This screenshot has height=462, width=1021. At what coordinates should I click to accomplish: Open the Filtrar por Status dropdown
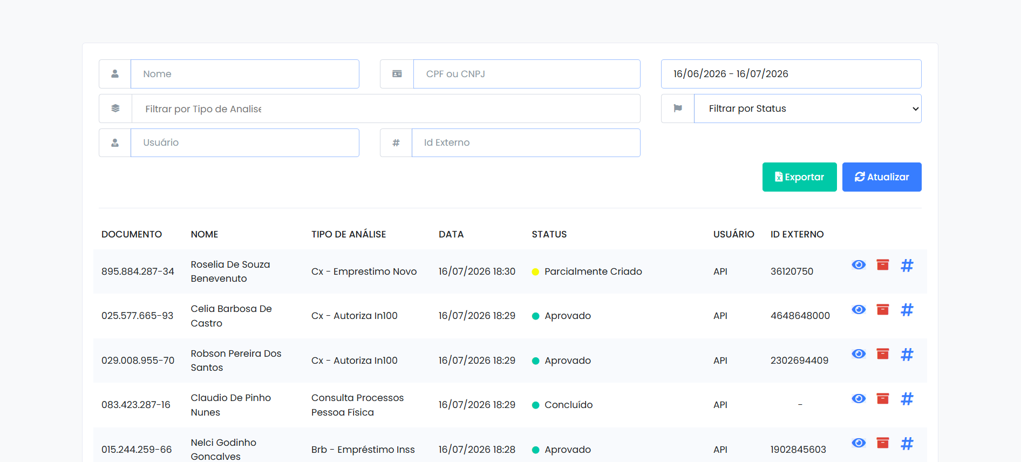[807, 108]
